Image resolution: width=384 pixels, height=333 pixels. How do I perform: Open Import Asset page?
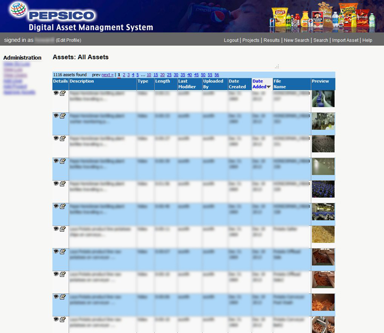click(345, 40)
